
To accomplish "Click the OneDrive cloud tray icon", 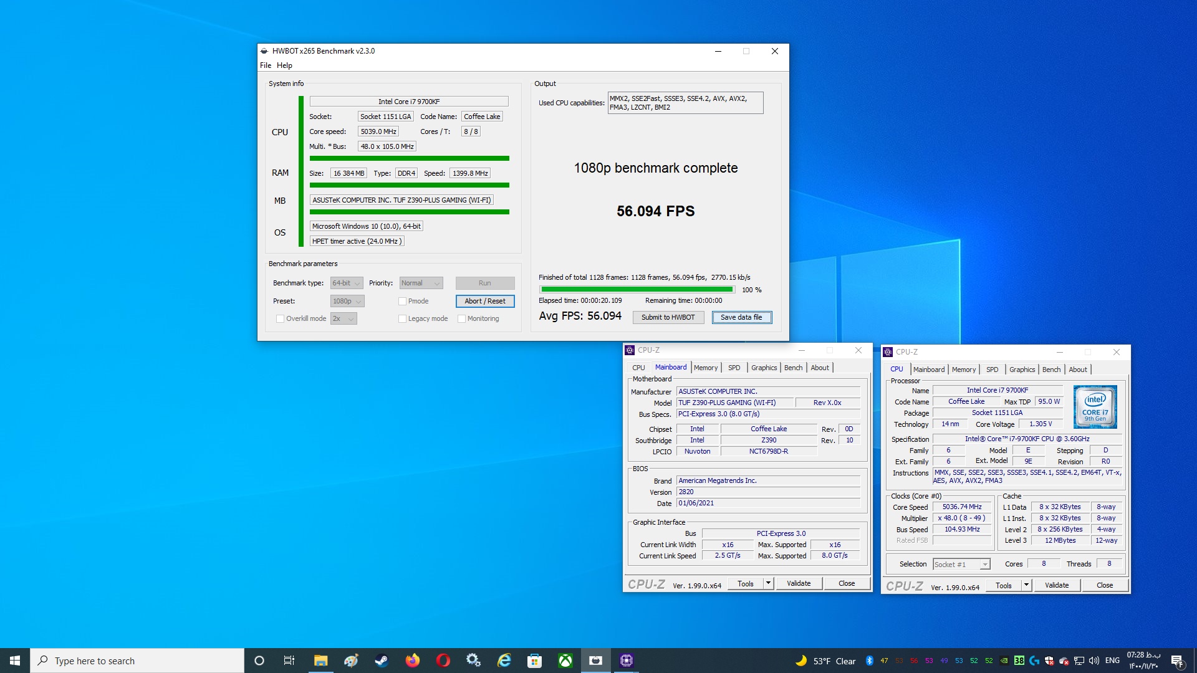I will tap(1064, 661).
